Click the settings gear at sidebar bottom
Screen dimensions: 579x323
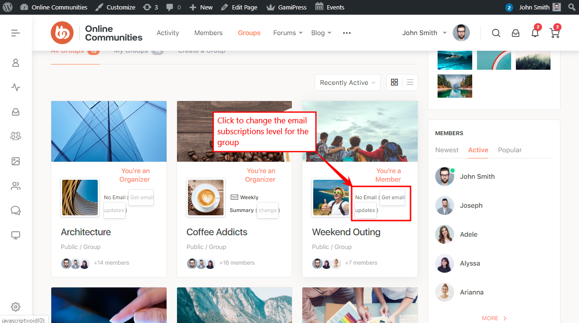16,307
